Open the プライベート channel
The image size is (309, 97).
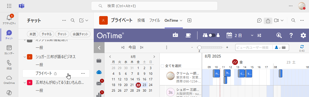coord(56,73)
